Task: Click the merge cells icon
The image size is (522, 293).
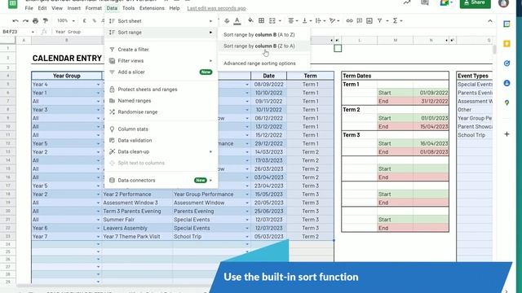Action: (272, 21)
